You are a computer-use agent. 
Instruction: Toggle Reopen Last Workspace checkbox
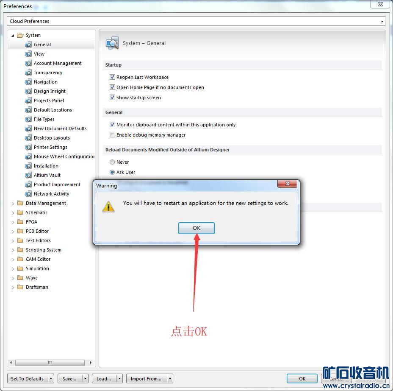pos(112,77)
